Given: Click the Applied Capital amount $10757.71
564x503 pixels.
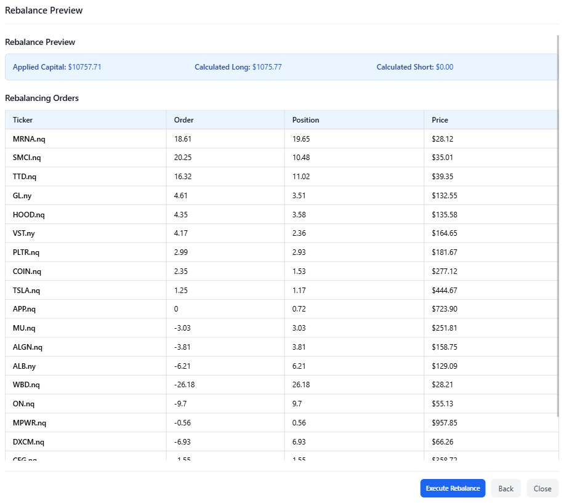Looking at the screenshot, I should point(84,67).
